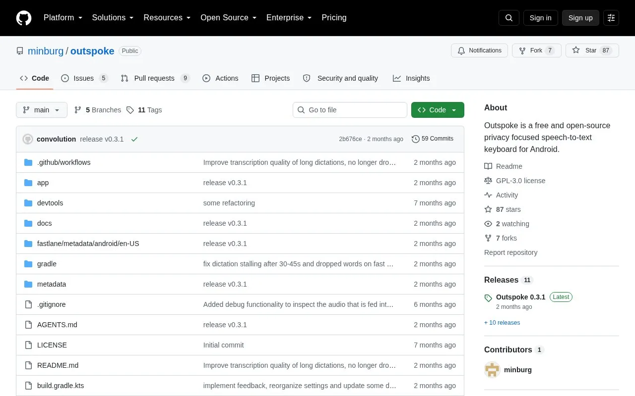This screenshot has height=396, width=635.
Task: Click the convolution author avatar
Action: [x=28, y=139]
